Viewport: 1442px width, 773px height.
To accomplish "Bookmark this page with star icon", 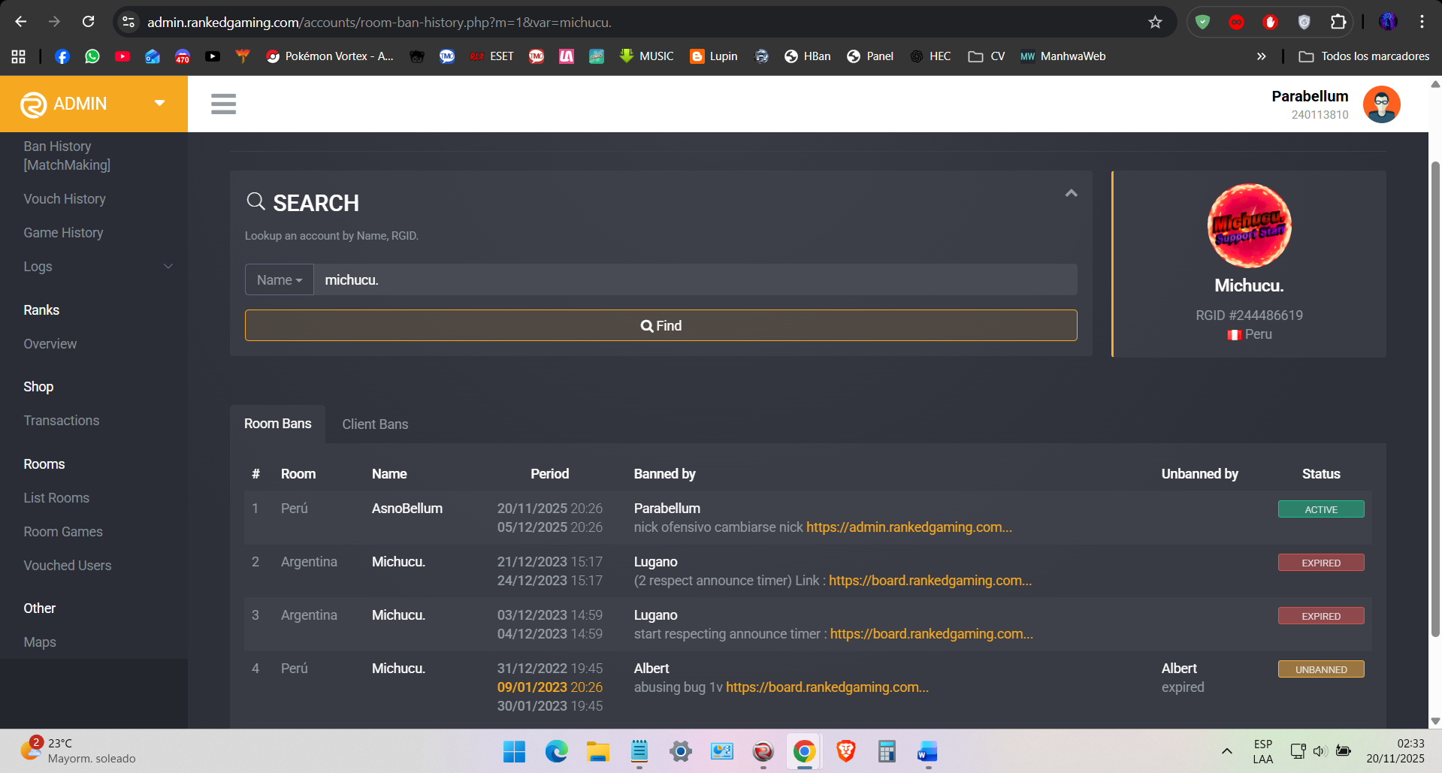I will tap(1155, 22).
